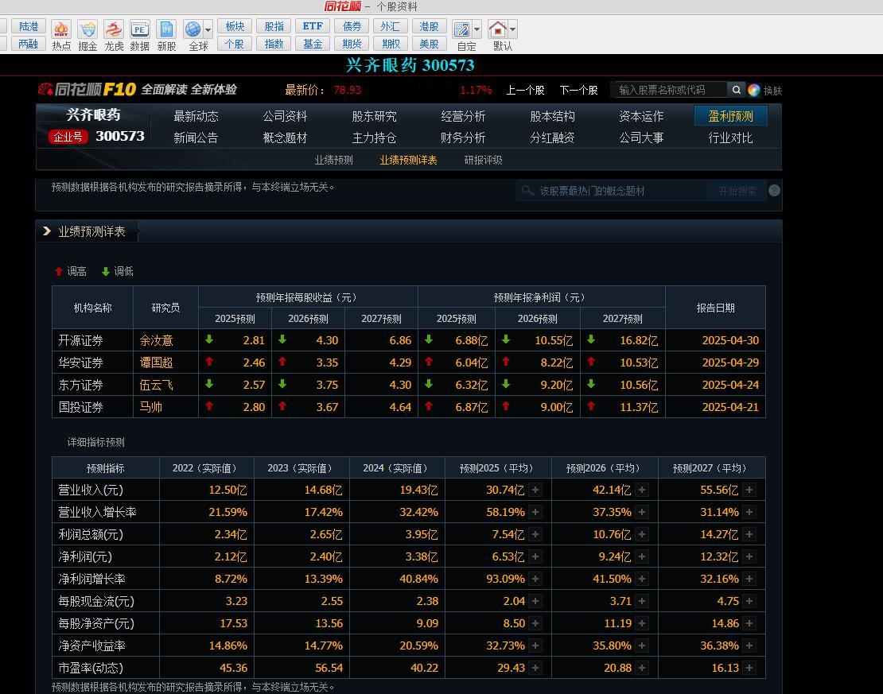Open the 公司资料 tab
The width and height of the screenshot is (883, 694).
tap(285, 116)
